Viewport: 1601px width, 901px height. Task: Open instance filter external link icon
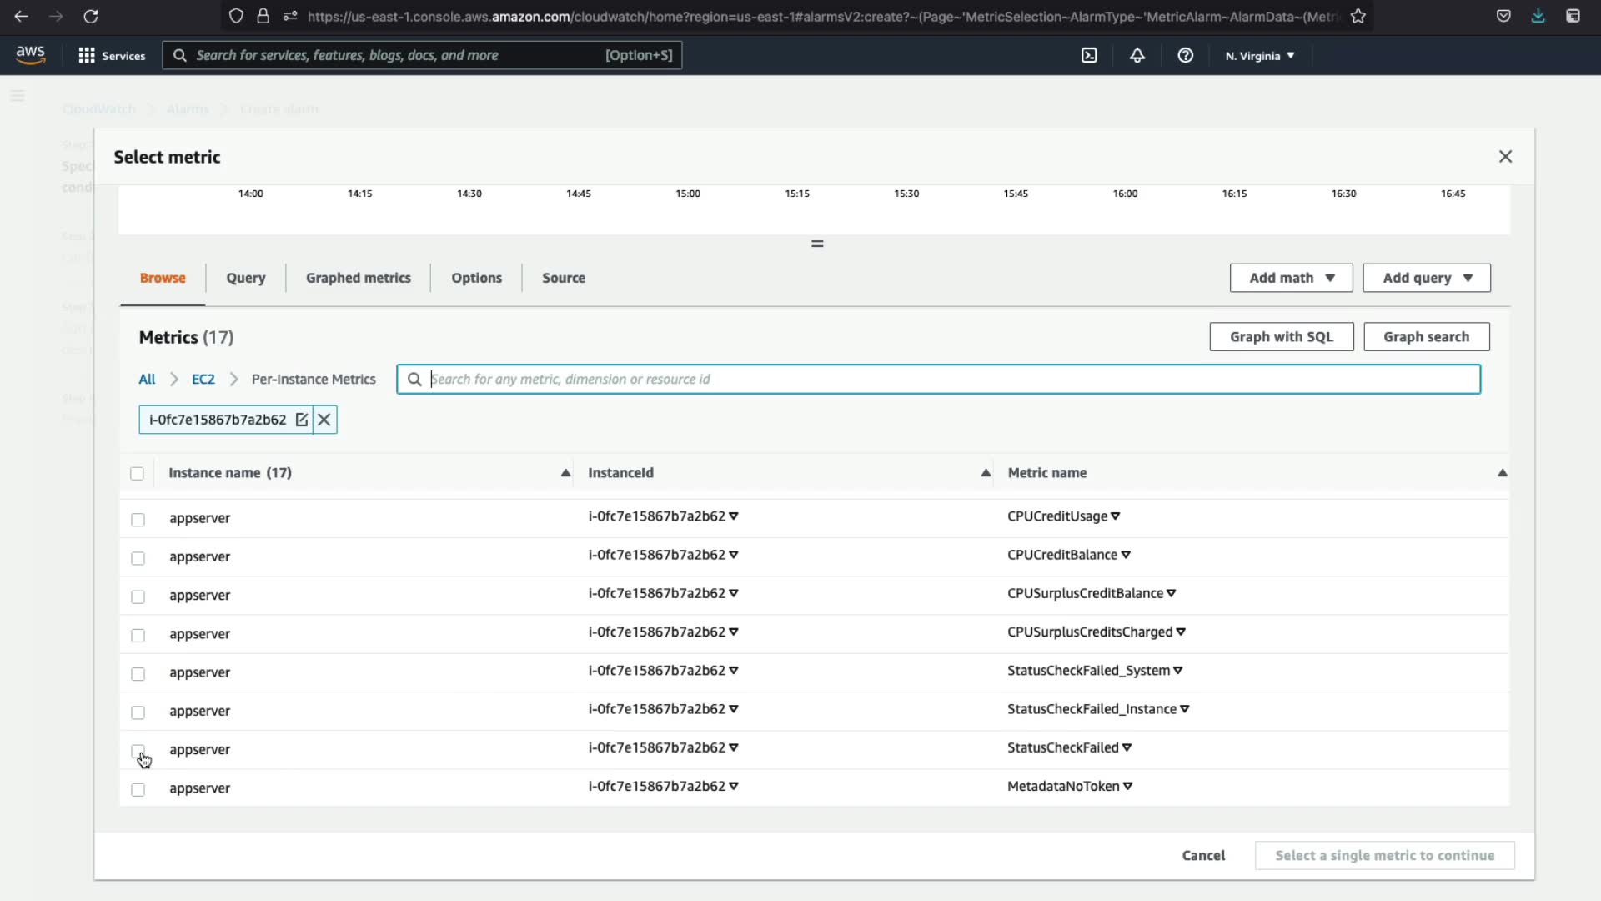tap(302, 420)
